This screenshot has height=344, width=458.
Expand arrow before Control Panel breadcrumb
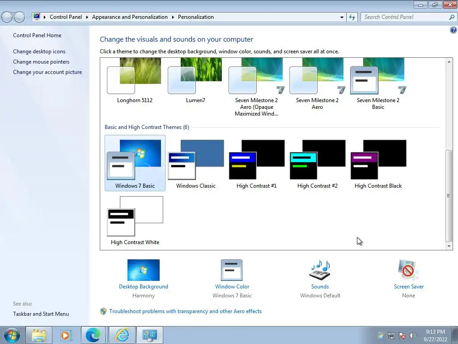click(x=44, y=17)
